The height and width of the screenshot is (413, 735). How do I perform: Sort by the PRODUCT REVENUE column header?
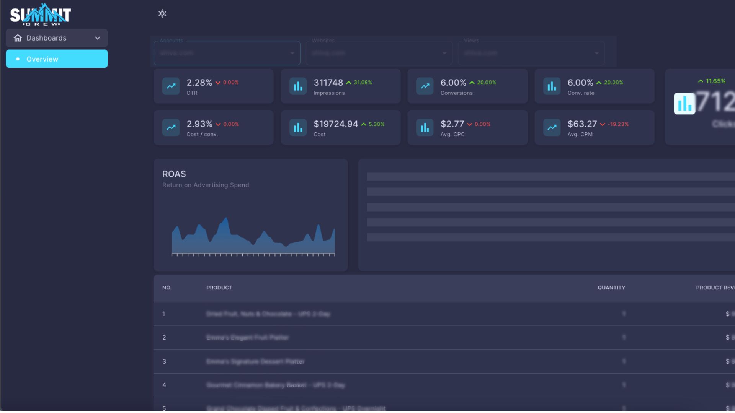(x=715, y=288)
